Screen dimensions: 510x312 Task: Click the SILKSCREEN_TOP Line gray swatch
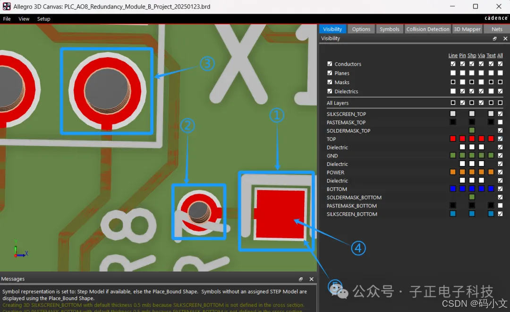tap(453, 113)
